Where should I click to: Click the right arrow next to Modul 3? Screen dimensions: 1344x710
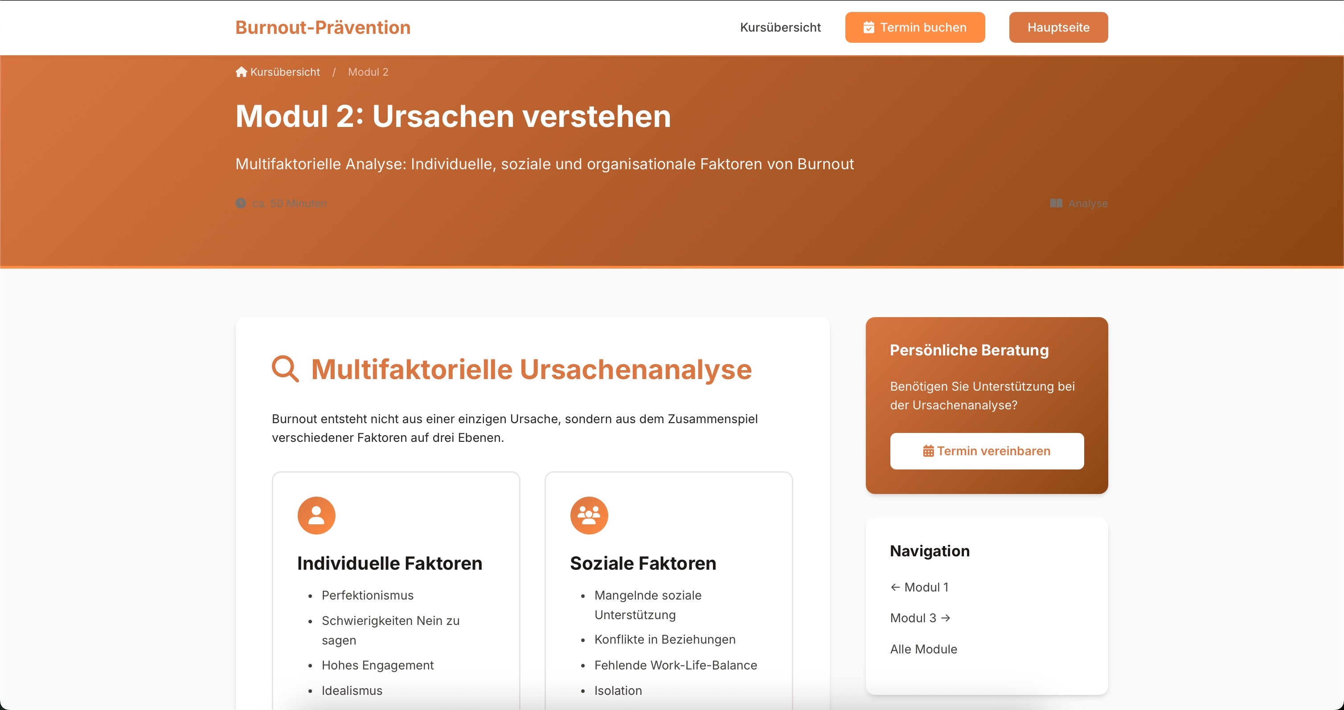[946, 618]
